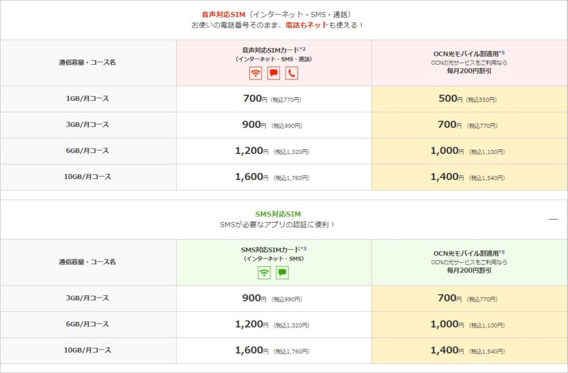Click the red Wi-Fi internet icon
Image resolution: width=568 pixels, height=373 pixels.
coord(256,73)
